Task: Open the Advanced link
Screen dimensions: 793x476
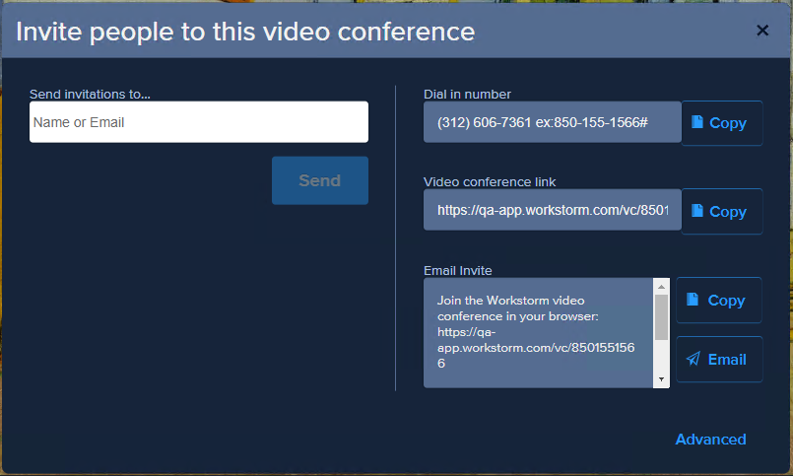Action: (710, 440)
